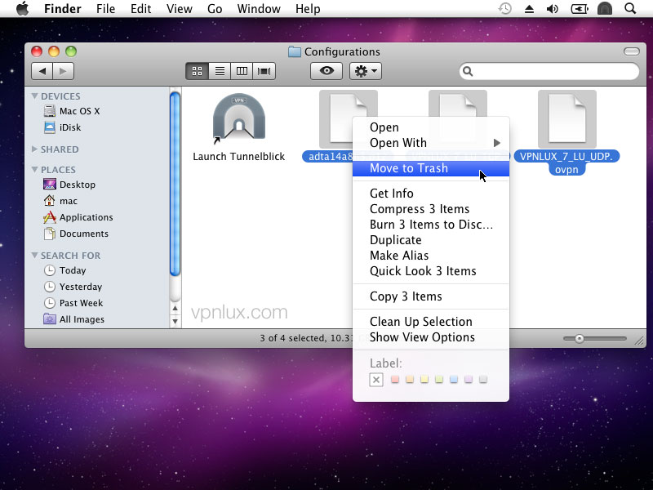Open the Apple menu
This screenshot has height=490, width=653.
(x=23, y=9)
